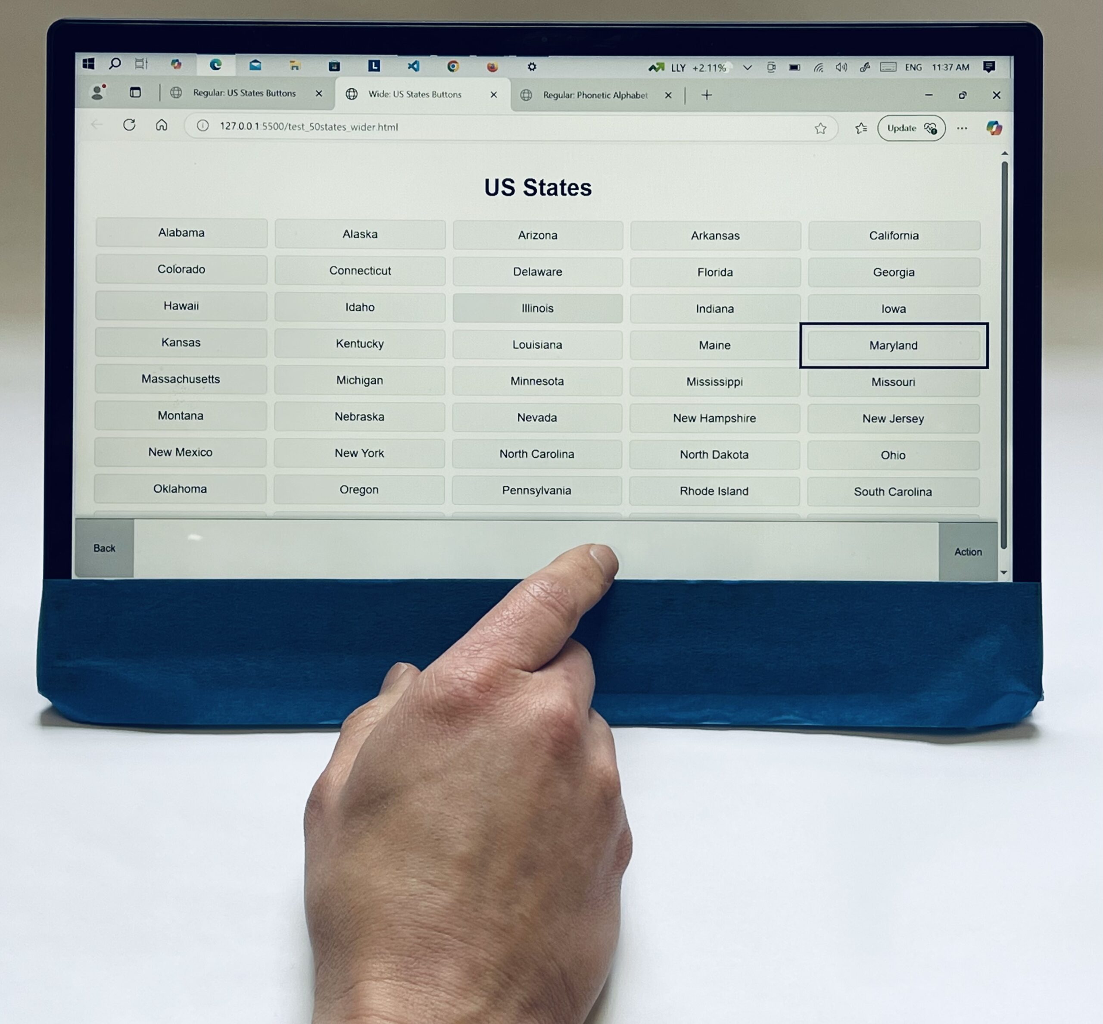
Task: Click the Windows search icon in taskbar
Action: tap(114, 65)
